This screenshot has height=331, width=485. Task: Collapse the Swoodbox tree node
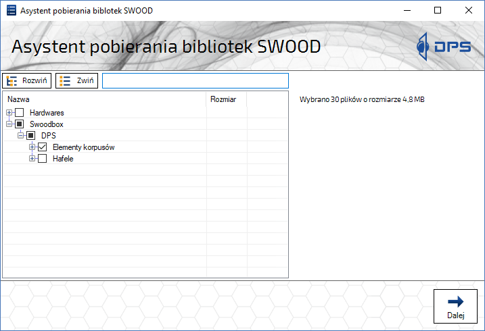click(x=9, y=124)
